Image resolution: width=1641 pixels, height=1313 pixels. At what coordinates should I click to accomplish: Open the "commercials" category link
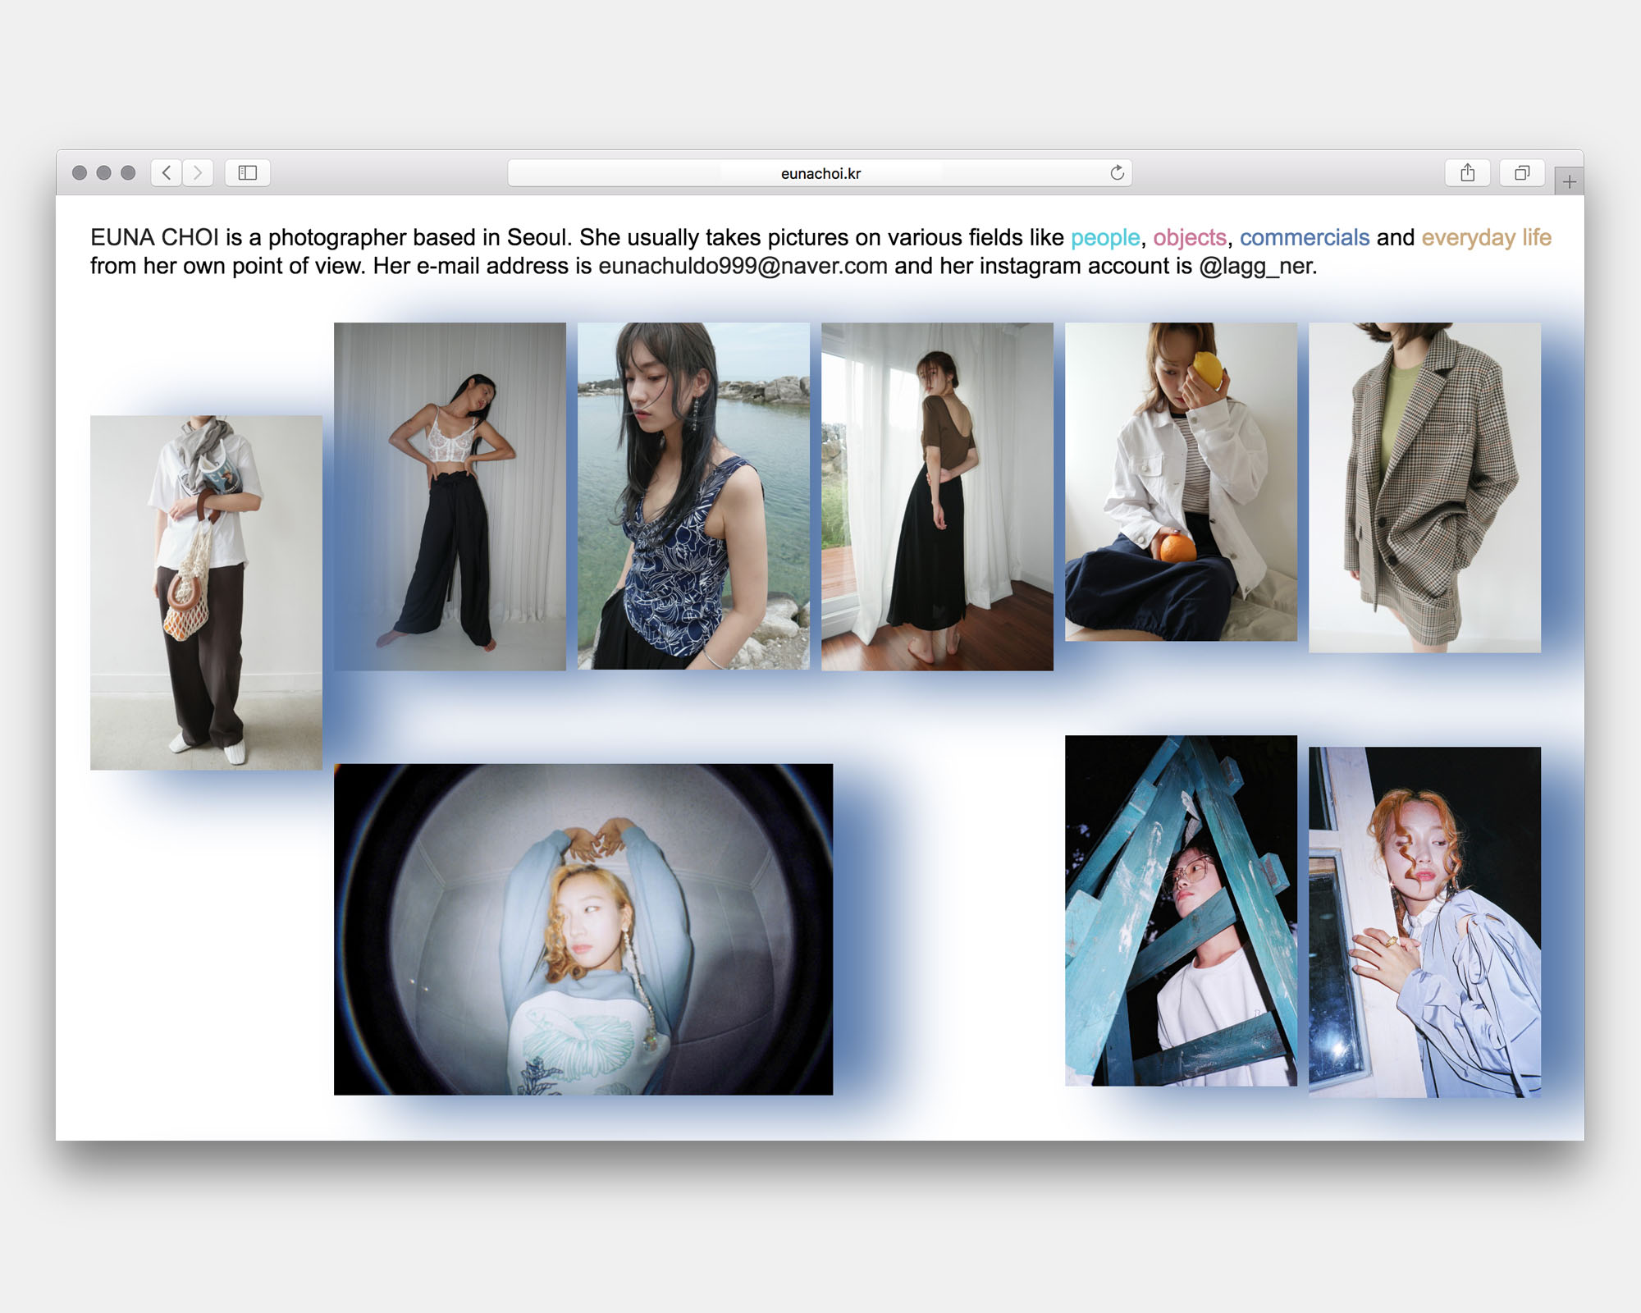[1304, 237]
